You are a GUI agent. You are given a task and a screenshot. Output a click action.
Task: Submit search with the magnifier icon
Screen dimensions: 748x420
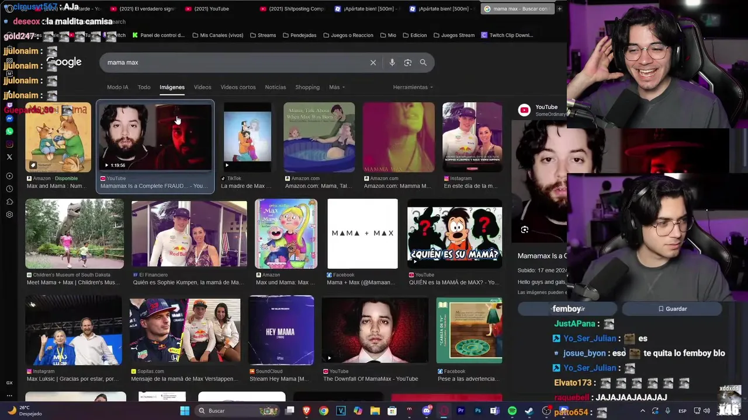(423, 62)
